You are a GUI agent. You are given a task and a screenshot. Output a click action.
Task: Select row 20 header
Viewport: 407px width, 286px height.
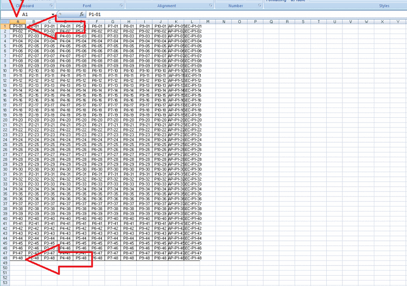[5, 120]
